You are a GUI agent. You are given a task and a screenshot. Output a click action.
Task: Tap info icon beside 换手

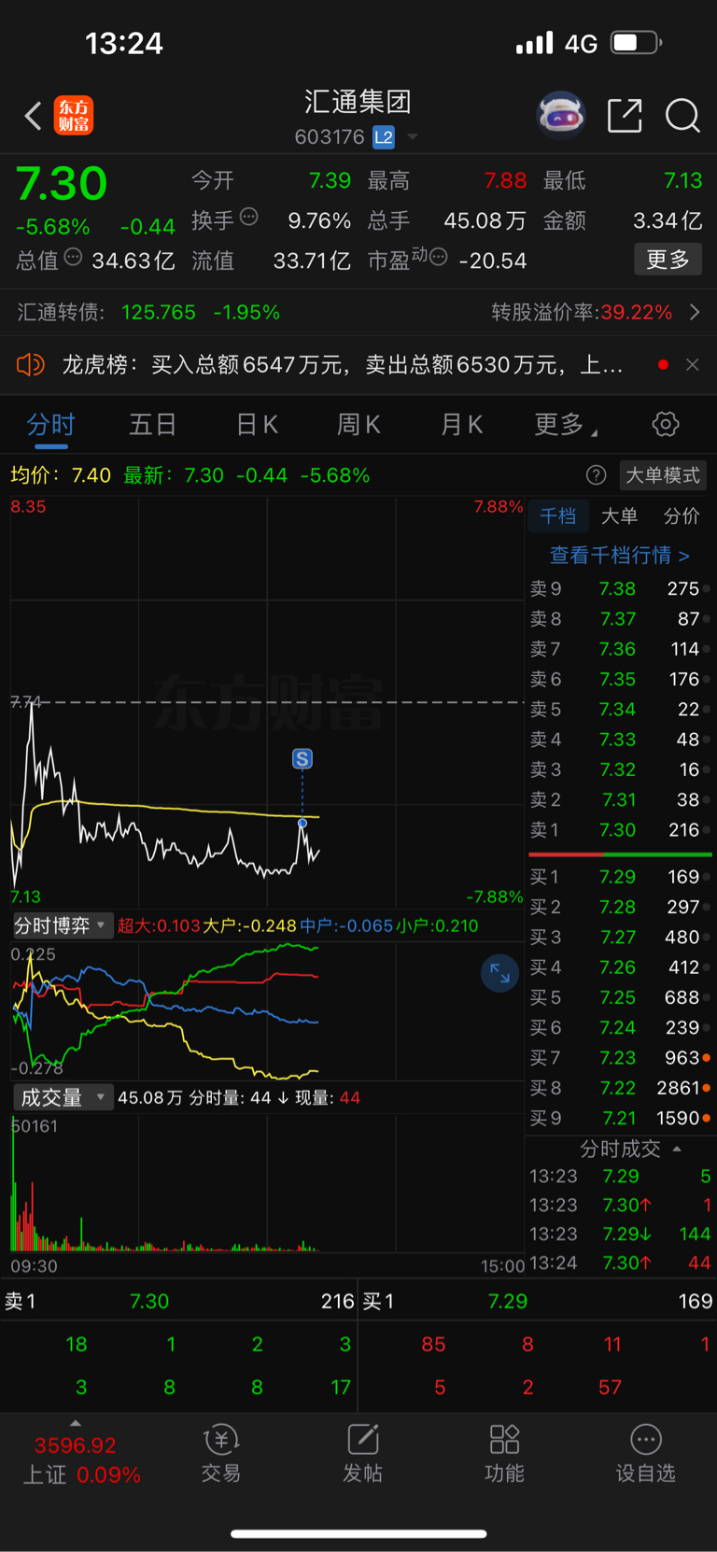[248, 218]
